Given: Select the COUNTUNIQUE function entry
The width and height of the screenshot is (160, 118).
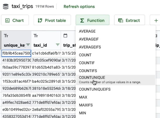Looking at the screenshot, I should click(x=116, y=80).
